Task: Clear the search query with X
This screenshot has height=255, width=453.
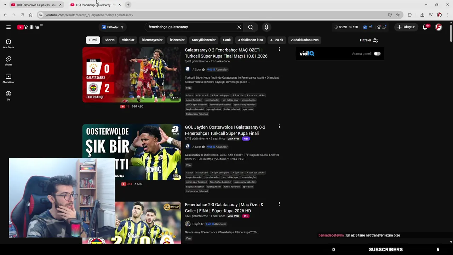Action: [x=239, y=27]
